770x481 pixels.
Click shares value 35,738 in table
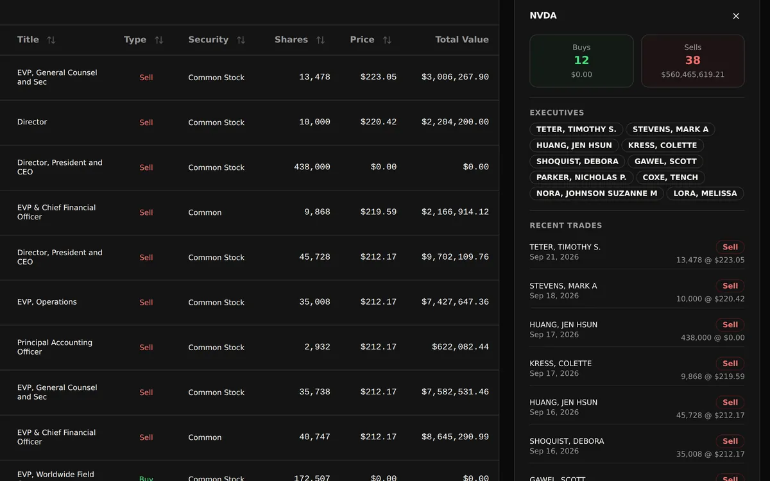pyautogui.click(x=314, y=392)
